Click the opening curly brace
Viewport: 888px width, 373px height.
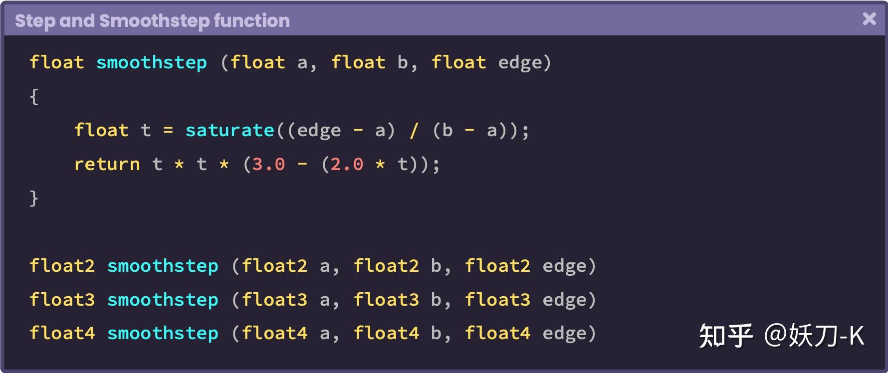coord(34,97)
